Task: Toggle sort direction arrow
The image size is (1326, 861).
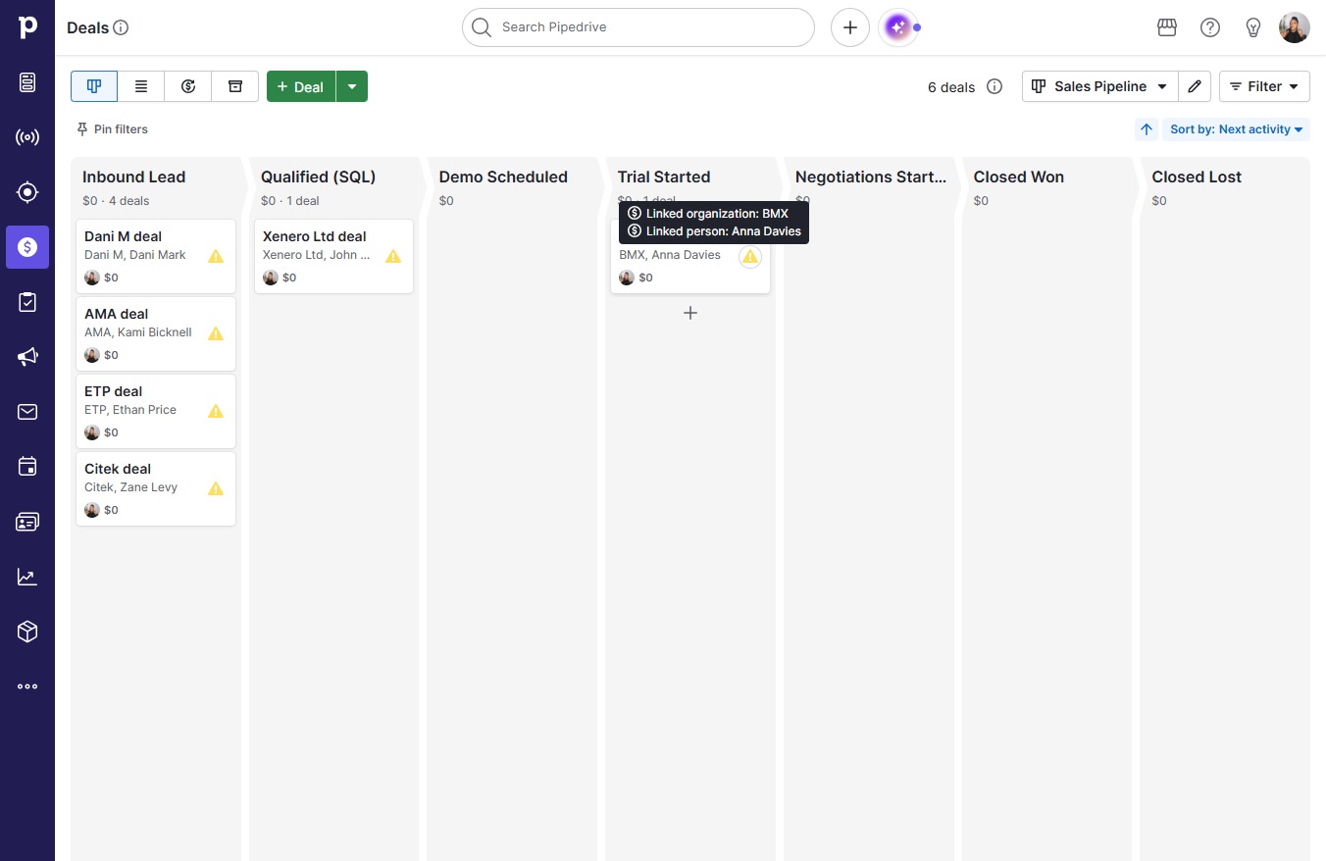Action: click(1147, 129)
